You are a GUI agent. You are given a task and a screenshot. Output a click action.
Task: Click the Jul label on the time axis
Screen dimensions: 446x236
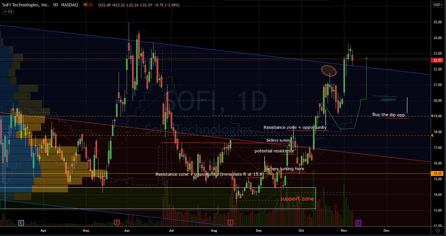(171, 231)
